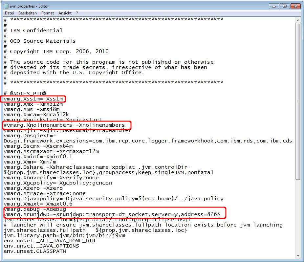Open the ? help menu
This screenshot has width=304, height=262.
77,13
